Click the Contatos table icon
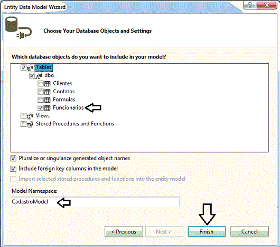Viewport: 280px width, 247px height. click(48, 92)
